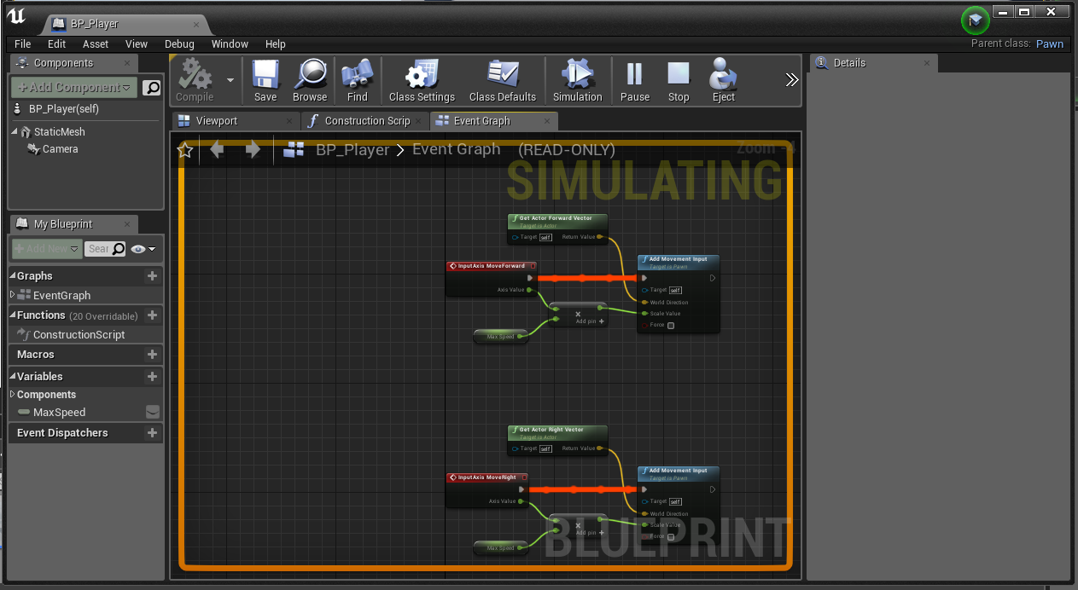
Task: Close the Details panel tab
Action: pos(927,63)
